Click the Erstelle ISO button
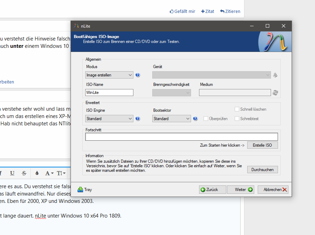This screenshot has width=315, height=235. coord(263,145)
